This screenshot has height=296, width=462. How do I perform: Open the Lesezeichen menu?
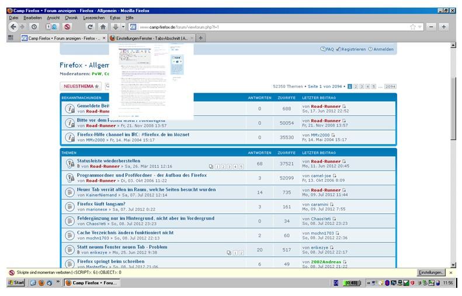click(x=93, y=17)
